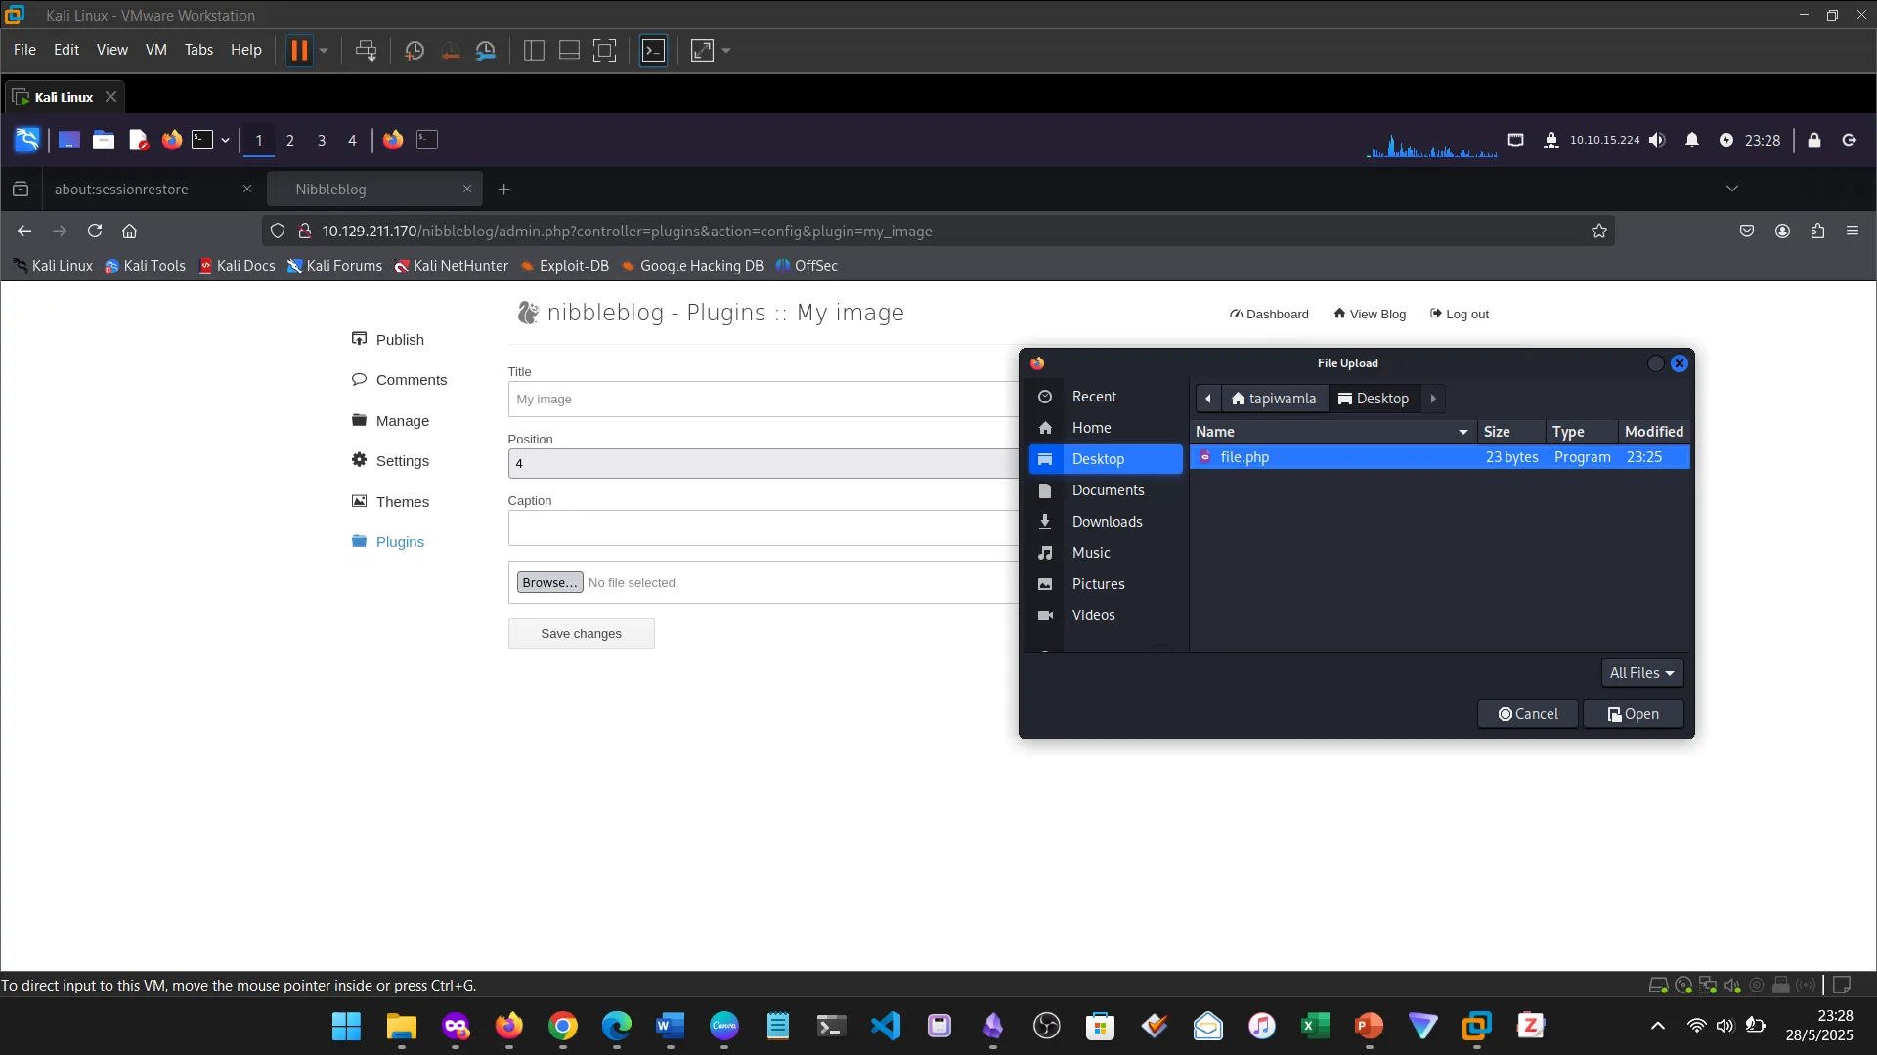Image resolution: width=1877 pixels, height=1055 pixels.
Task: Expand the terminal dropdown in the Kali panel
Action: pyautogui.click(x=226, y=140)
